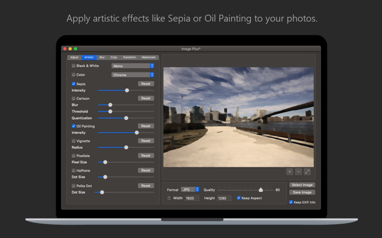The width and height of the screenshot is (382, 238).
Task: Click the zoom in plus icon
Action: click(289, 172)
